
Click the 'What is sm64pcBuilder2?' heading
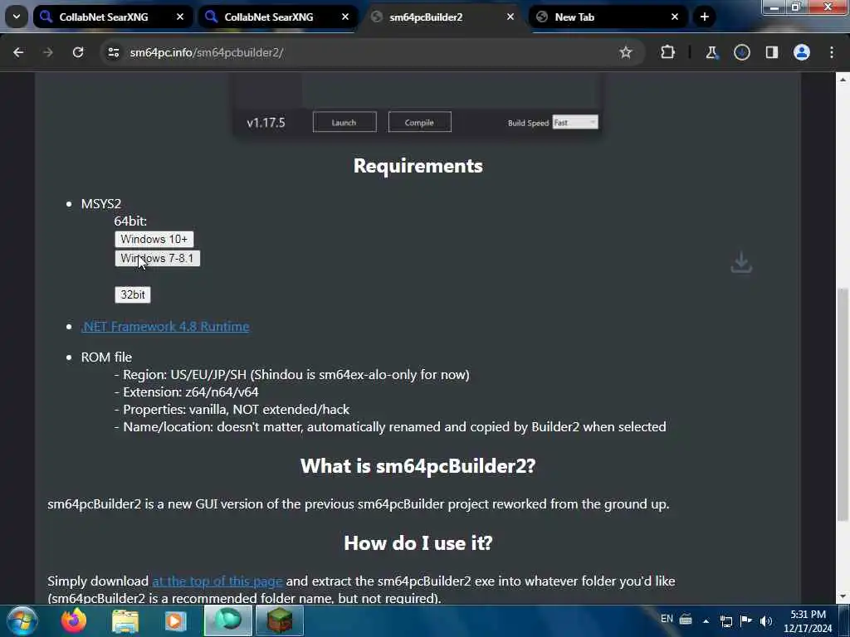coord(418,466)
